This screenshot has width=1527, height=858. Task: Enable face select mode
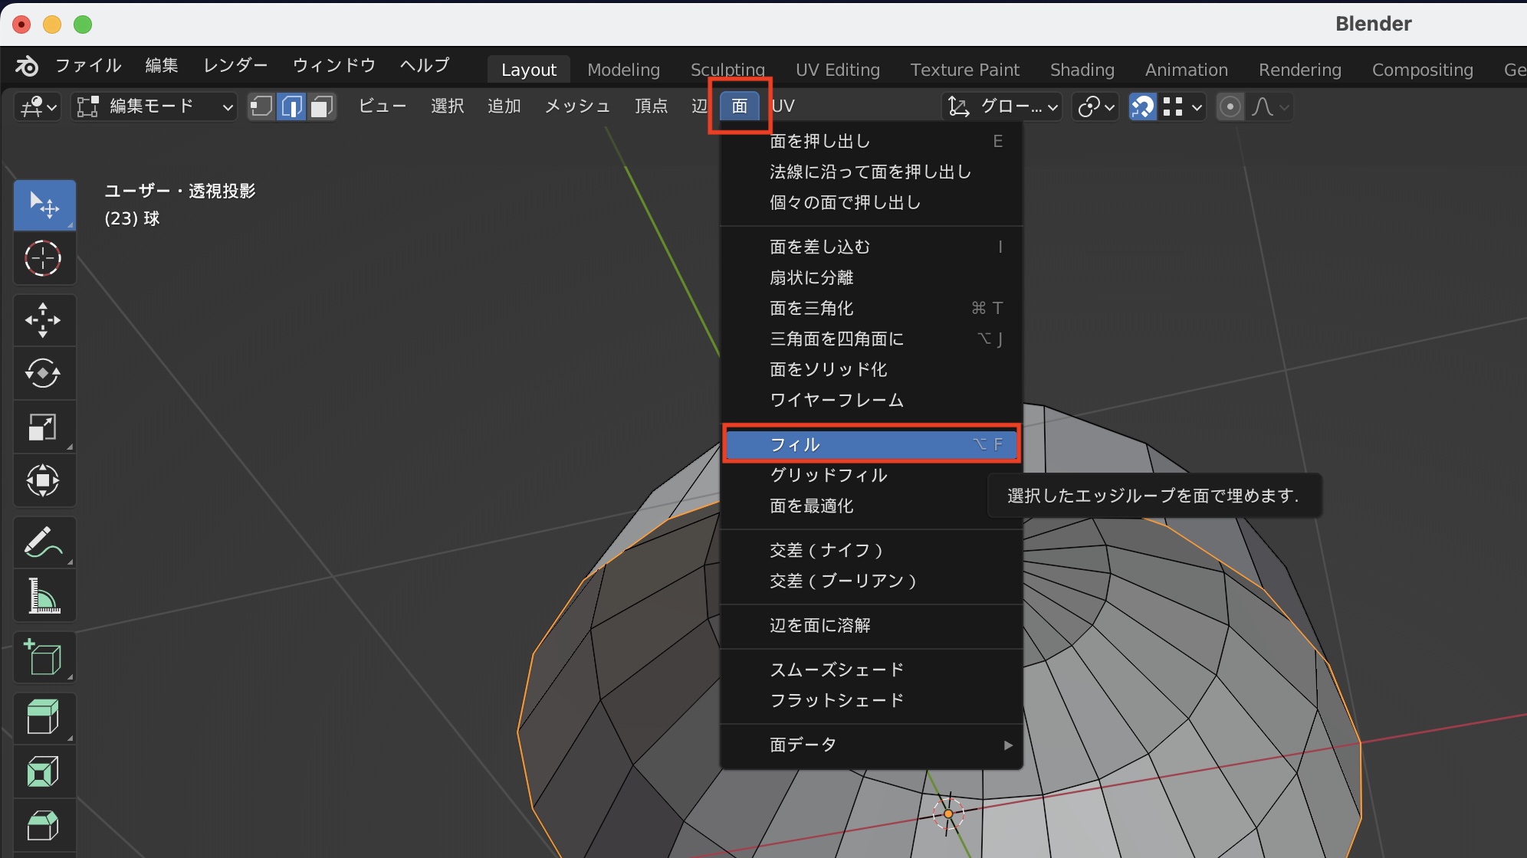click(322, 106)
